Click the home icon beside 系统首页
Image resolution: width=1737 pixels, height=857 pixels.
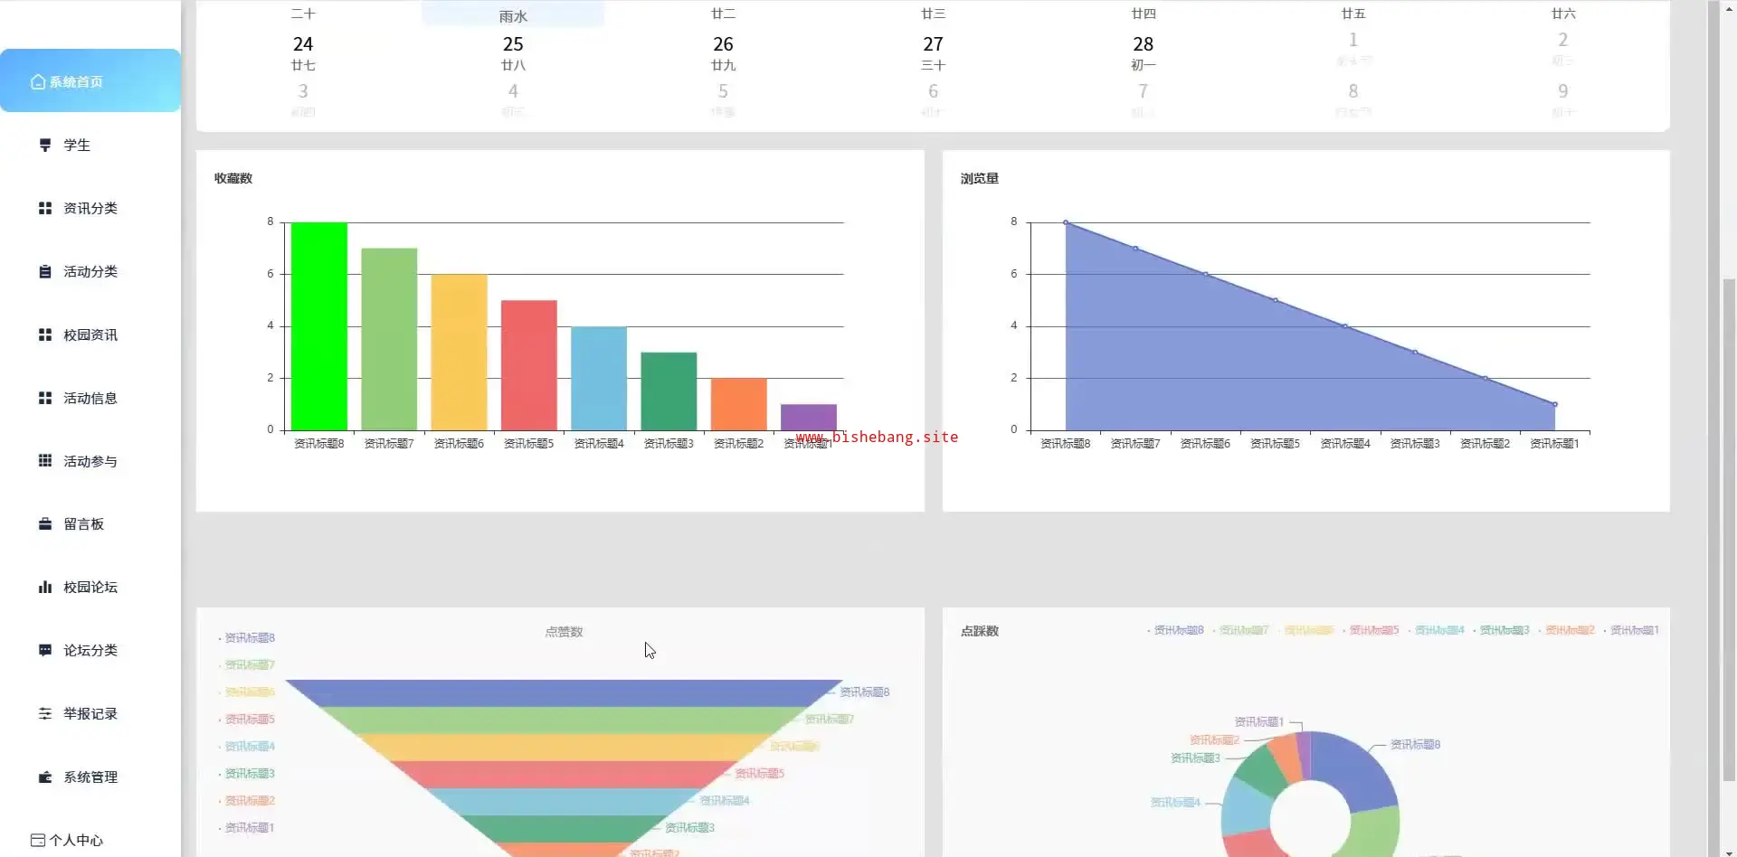pyautogui.click(x=38, y=81)
